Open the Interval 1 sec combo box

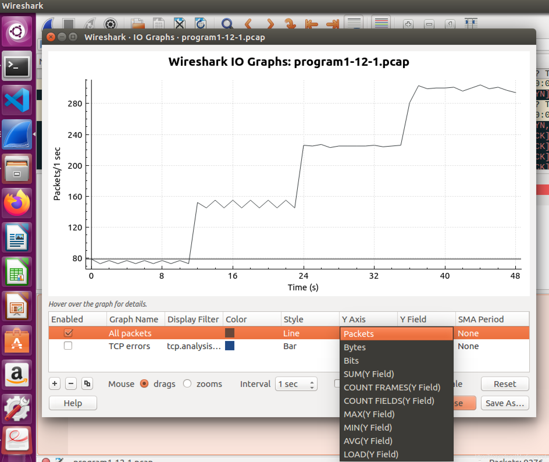coord(296,384)
